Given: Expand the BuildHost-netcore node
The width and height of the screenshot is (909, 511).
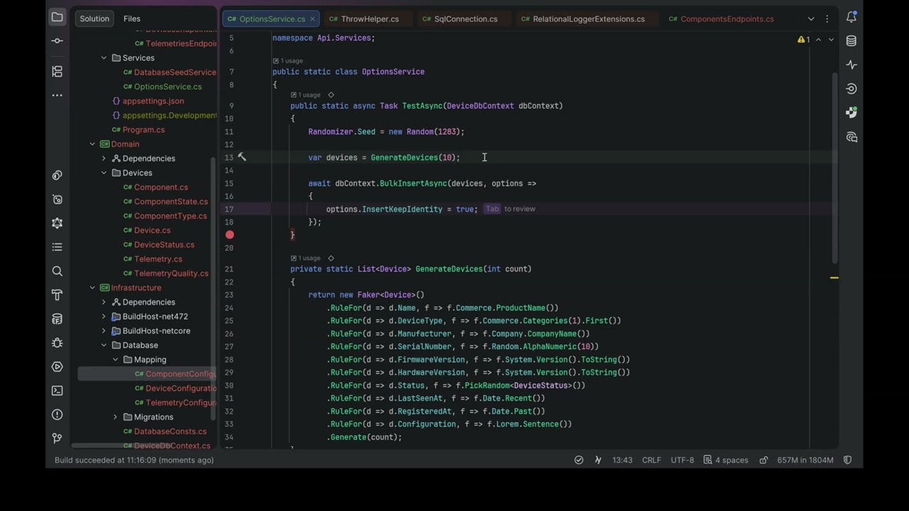Looking at the screenshot, I should point(104,331).
